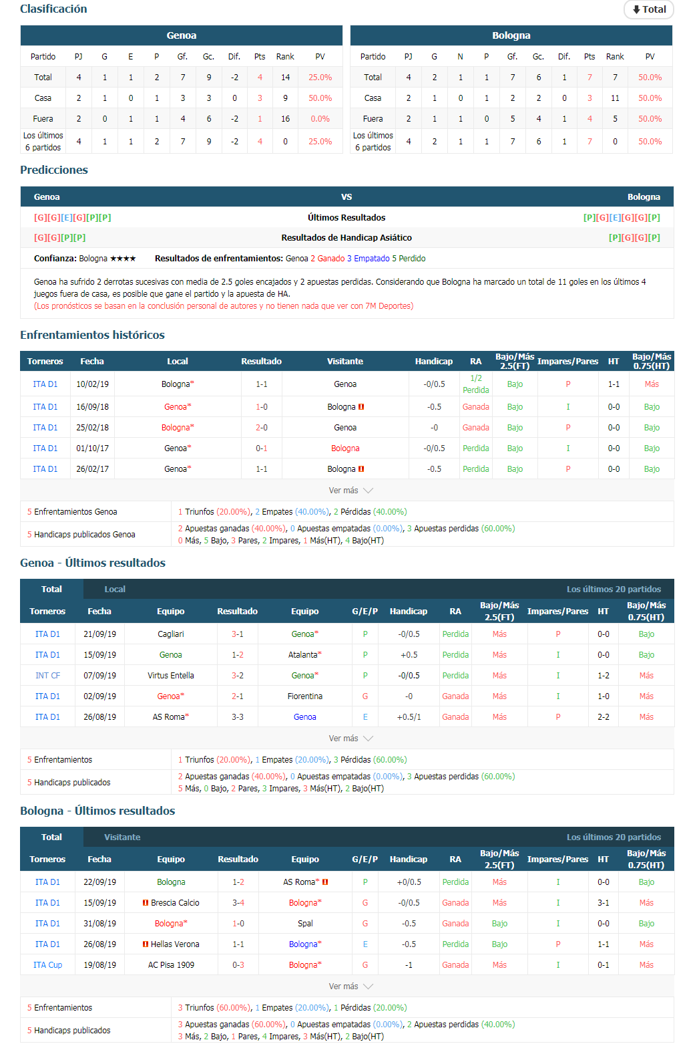
Task: Switch to the Local tab for Genoa
Action: tap(115, 589)
